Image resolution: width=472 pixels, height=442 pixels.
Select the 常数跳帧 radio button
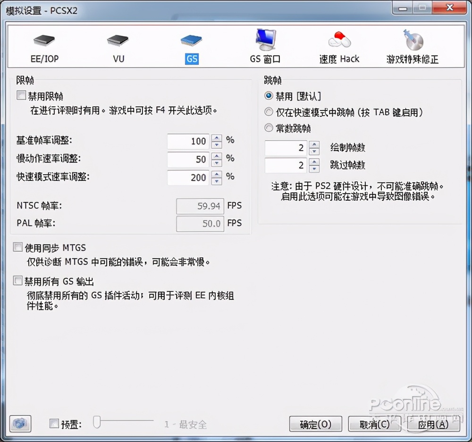coord(268,127)
